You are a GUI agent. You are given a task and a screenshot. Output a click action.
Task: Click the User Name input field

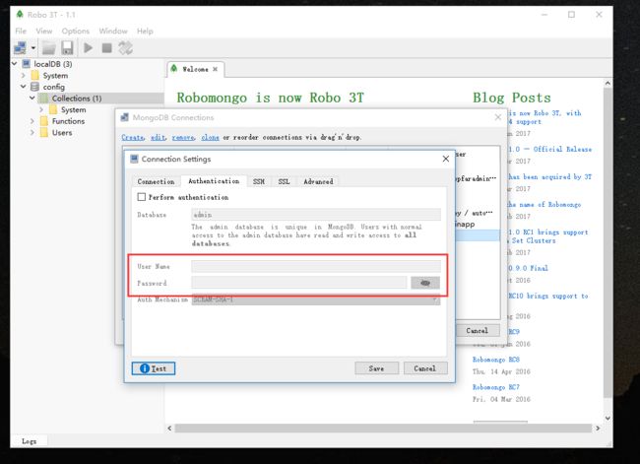[x=316, y=266]
